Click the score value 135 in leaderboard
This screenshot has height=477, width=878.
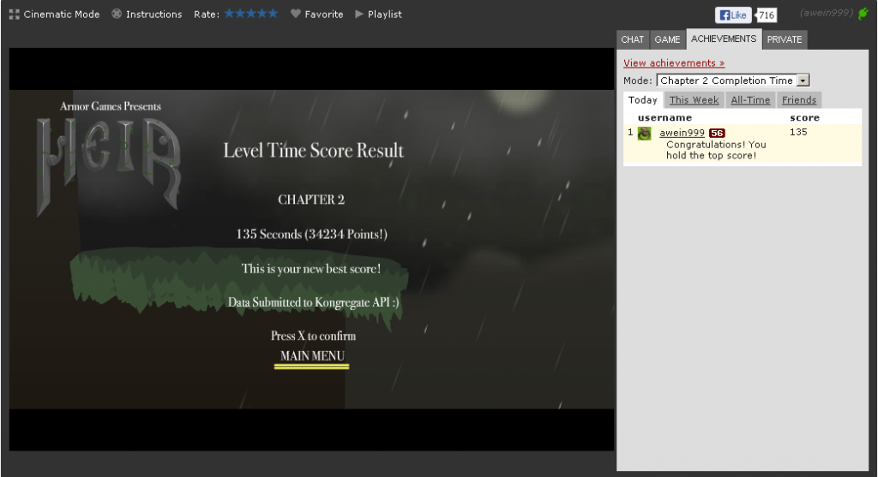pos(798,133)
